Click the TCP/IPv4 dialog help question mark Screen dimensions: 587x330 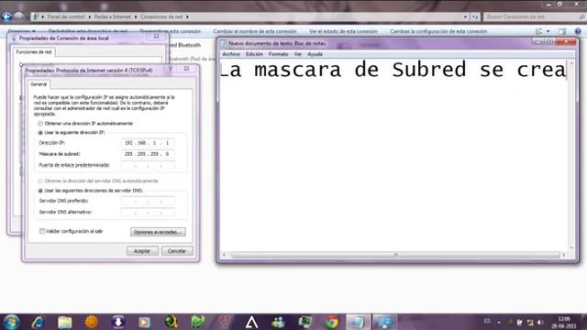[171, 69]
